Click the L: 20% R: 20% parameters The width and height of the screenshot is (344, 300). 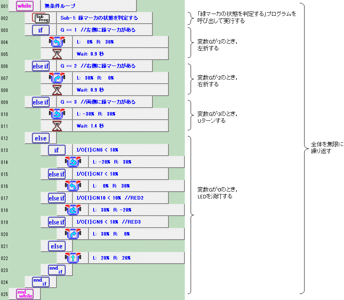(x=112, y=258)
